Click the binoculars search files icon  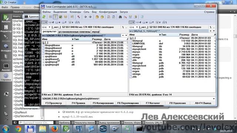click(x=120, y=17)
